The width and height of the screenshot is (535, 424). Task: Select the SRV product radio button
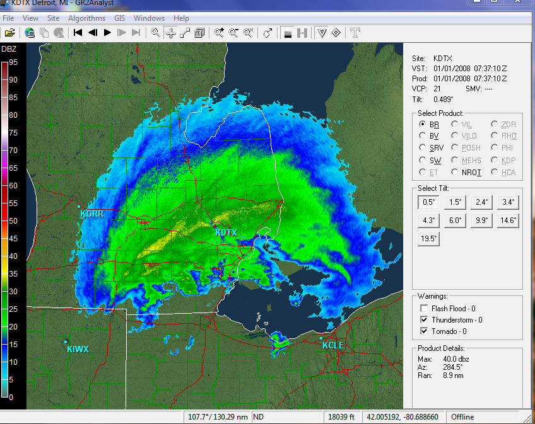[423, 147]
